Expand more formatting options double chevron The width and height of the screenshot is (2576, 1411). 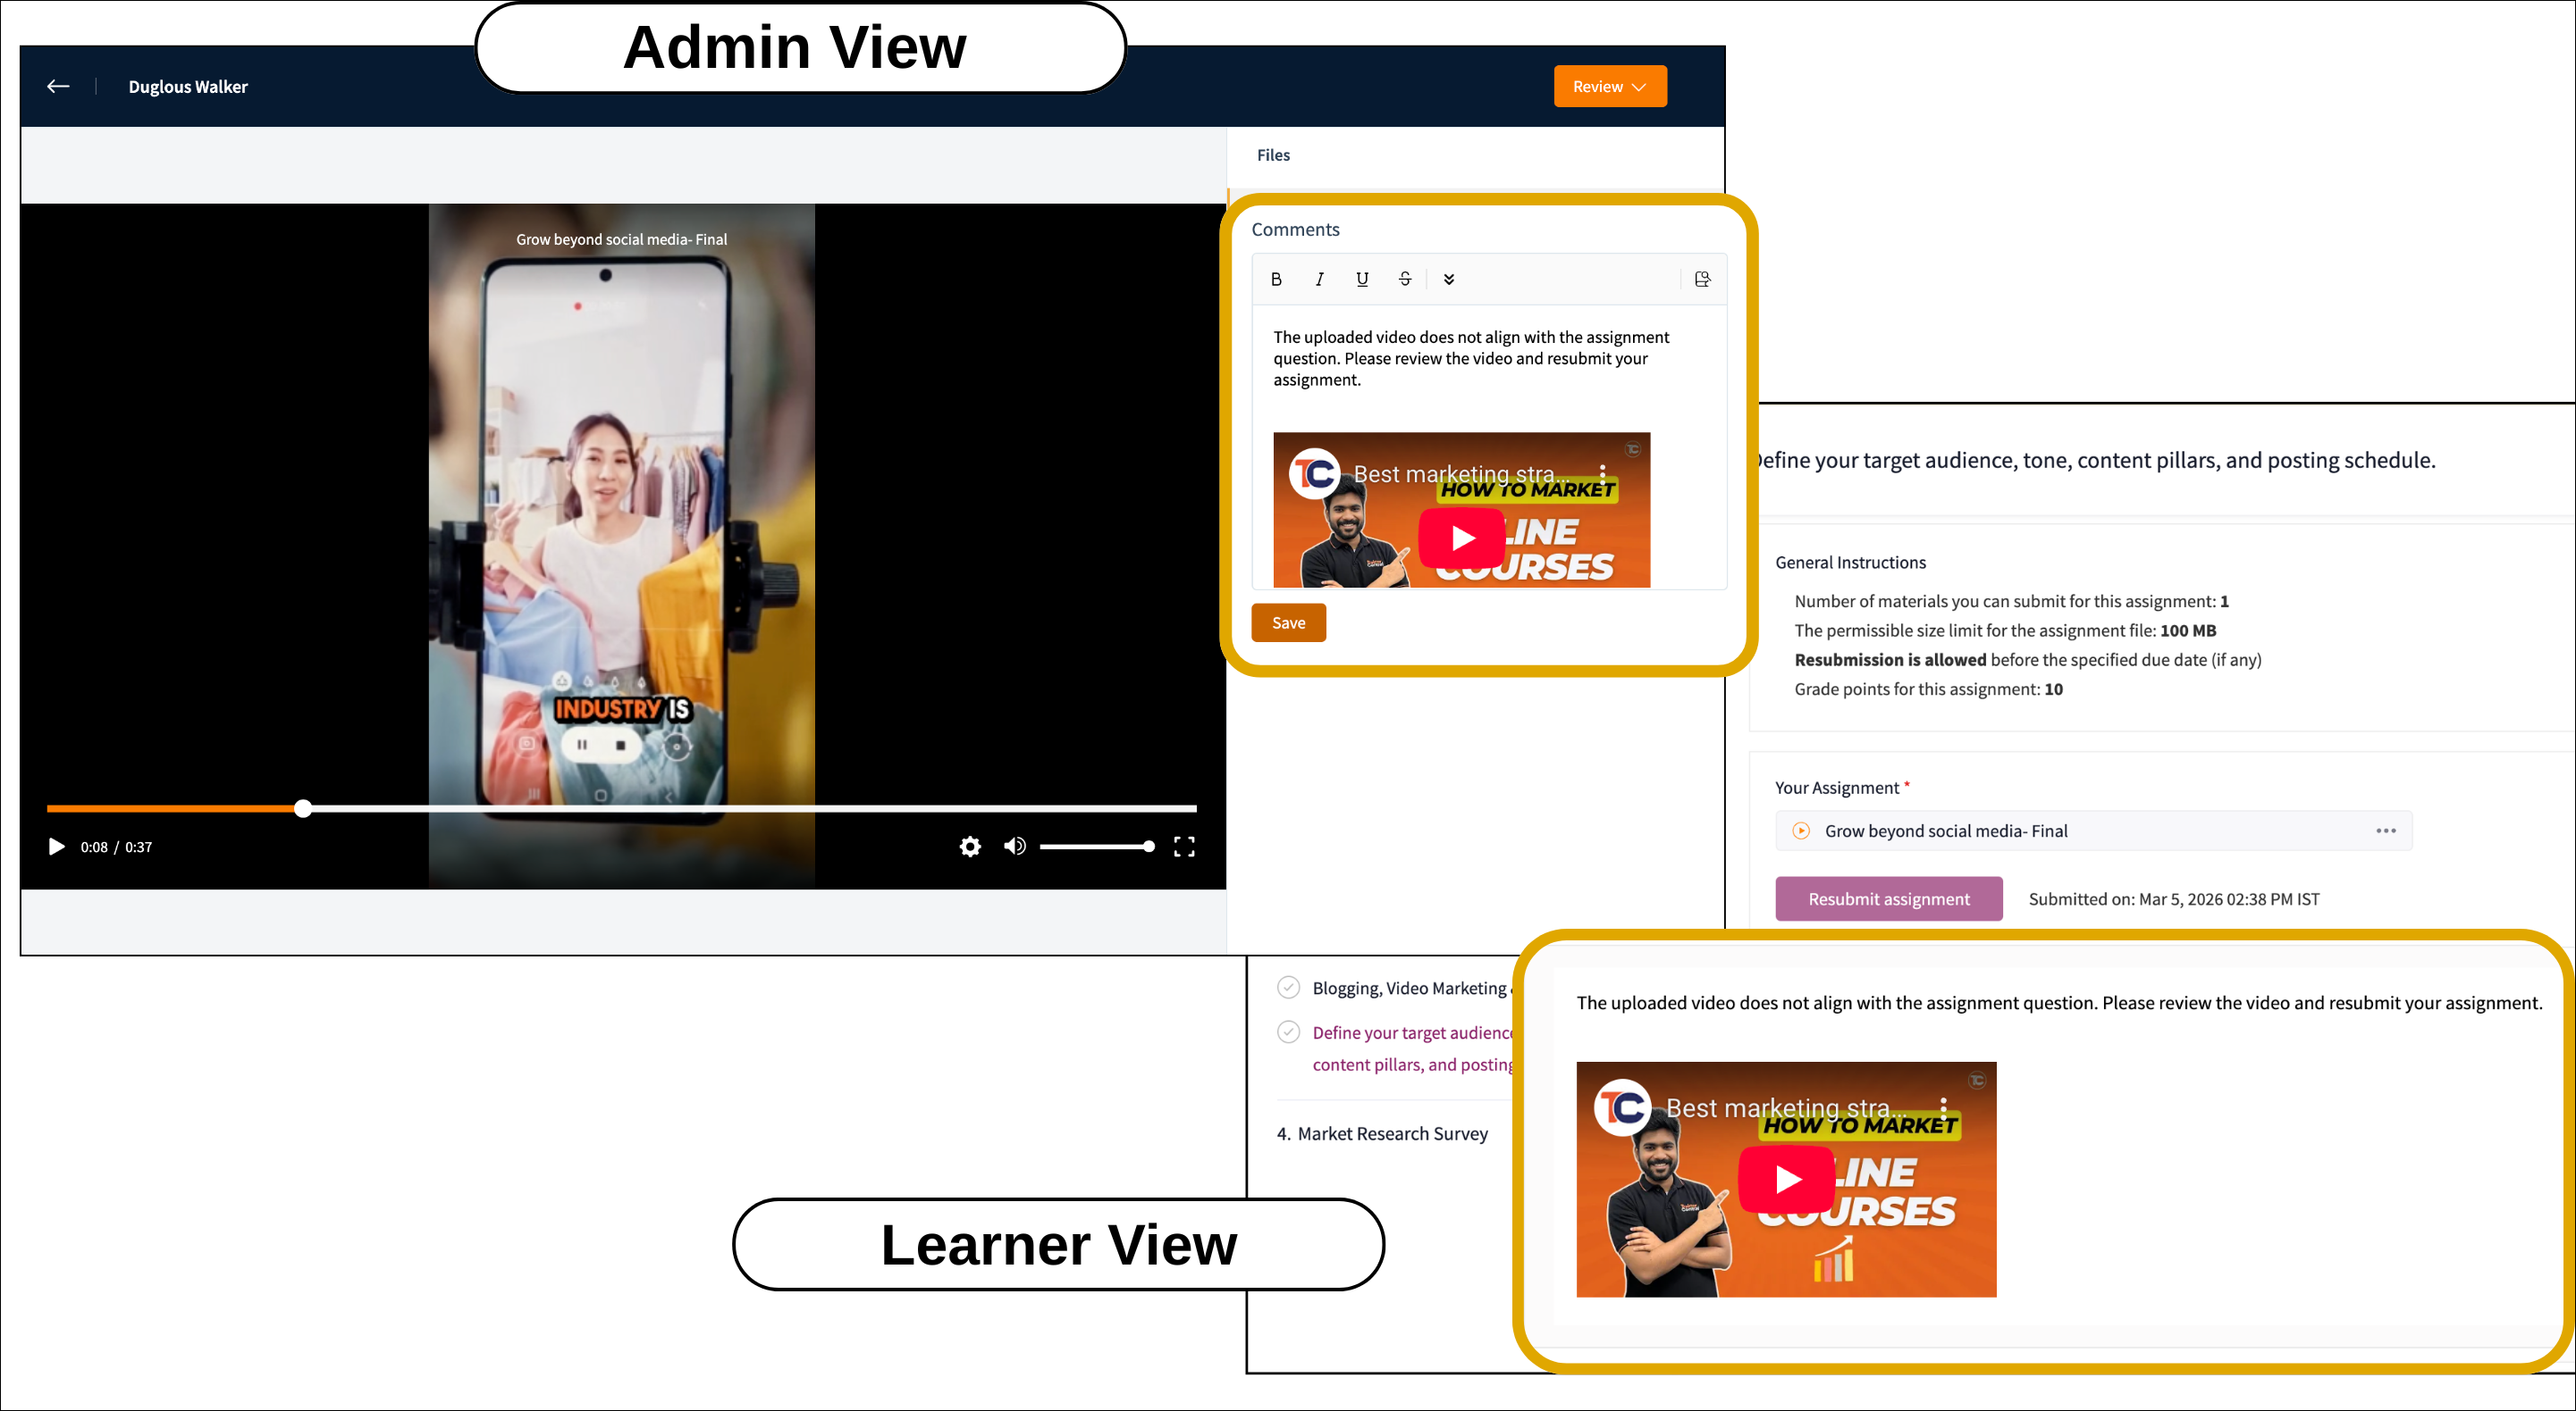pyautogui.click(x=1448, y=279)
